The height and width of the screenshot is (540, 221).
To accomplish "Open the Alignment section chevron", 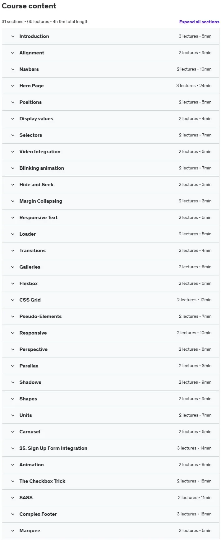I will click(x=13, y=53).
